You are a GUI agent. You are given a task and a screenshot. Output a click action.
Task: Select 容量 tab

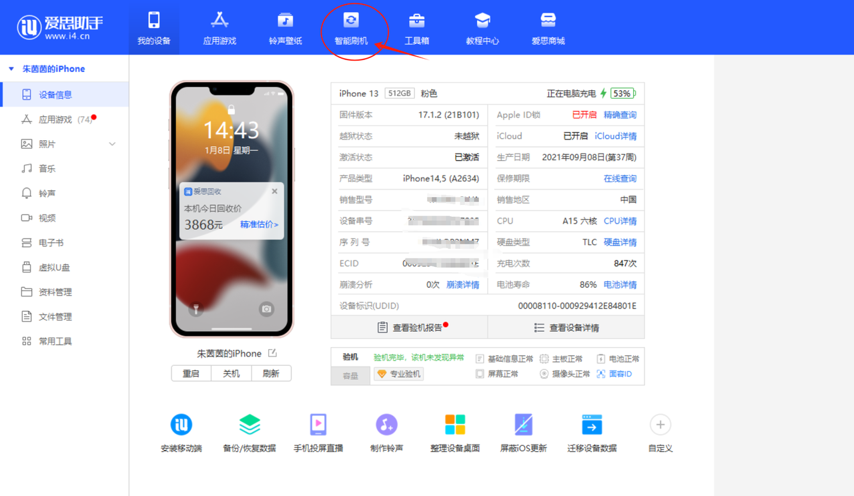tap(350, 376)
